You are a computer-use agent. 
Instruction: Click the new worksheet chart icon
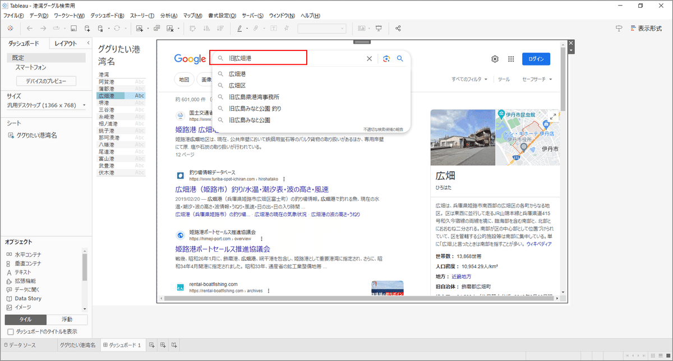tap(140, 28)
